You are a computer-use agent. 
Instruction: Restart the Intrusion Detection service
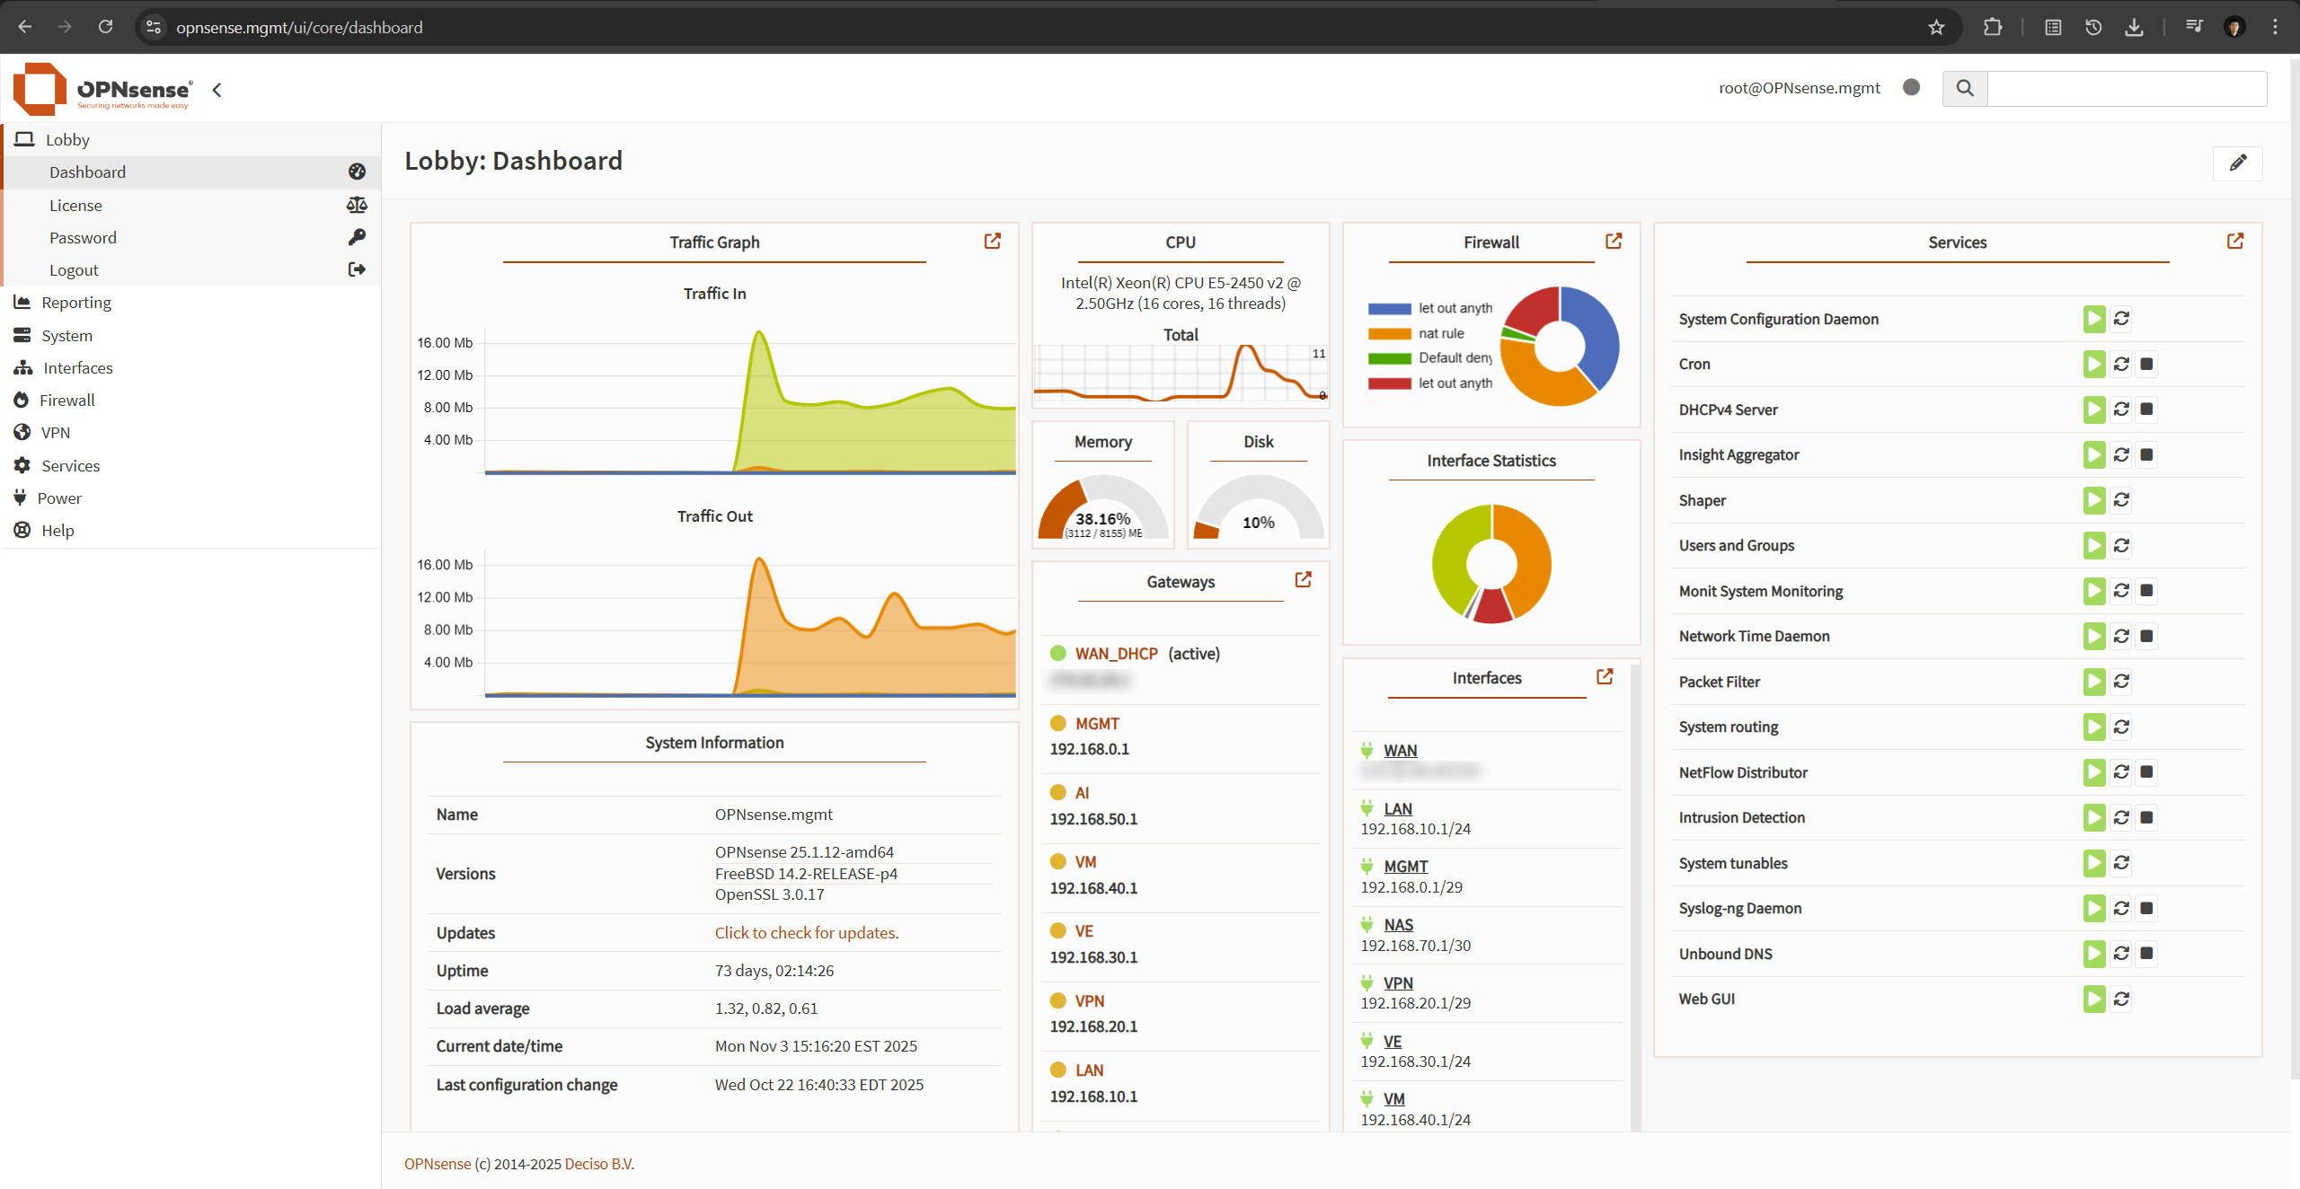tap(2121, 817)
